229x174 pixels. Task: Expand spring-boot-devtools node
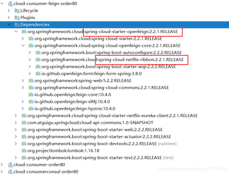coord(16,144)
